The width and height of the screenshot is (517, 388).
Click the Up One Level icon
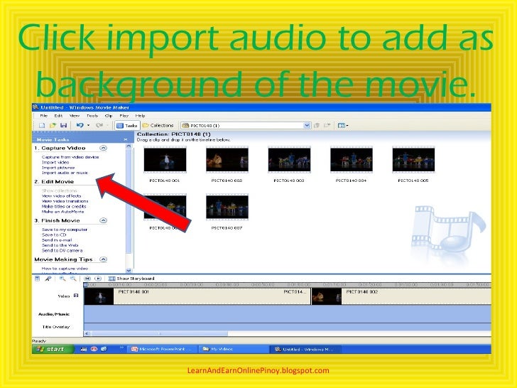click(x=317, y=125)
